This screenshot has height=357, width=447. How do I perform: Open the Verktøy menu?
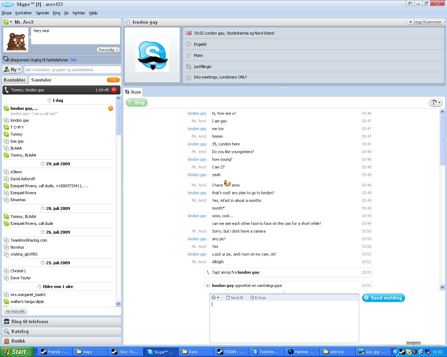pyautogui.click(x=79, y=13)
